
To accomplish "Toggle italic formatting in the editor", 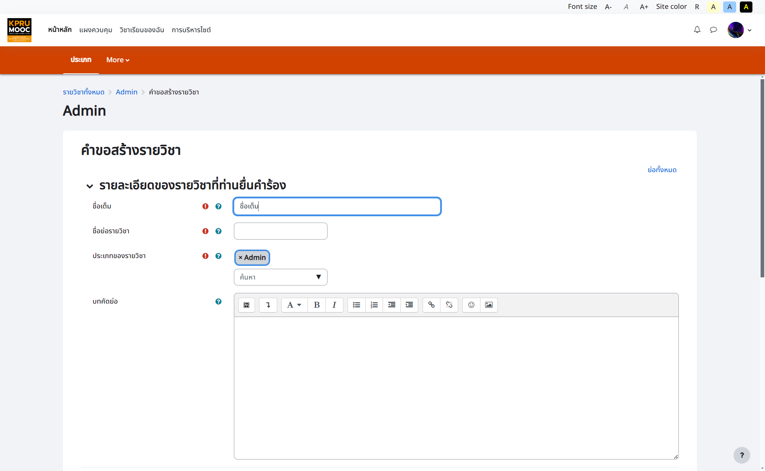I will (x=334, y=305).
